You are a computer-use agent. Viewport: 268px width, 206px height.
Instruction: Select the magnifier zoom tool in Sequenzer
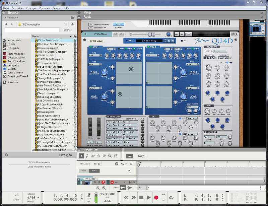[110, 156]
